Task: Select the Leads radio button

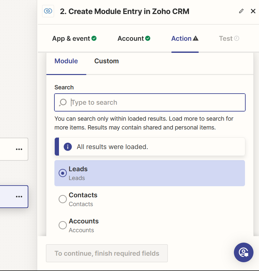Action: (x=63, y=173)
